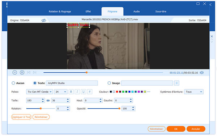
Task: Open the Police font dropdown
Action: tap(39, 92)
